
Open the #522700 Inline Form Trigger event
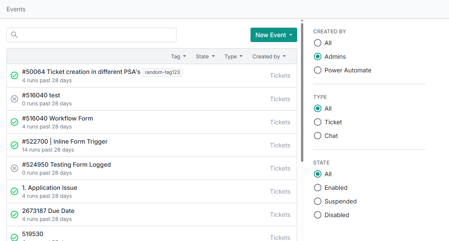tap(65, 141)
